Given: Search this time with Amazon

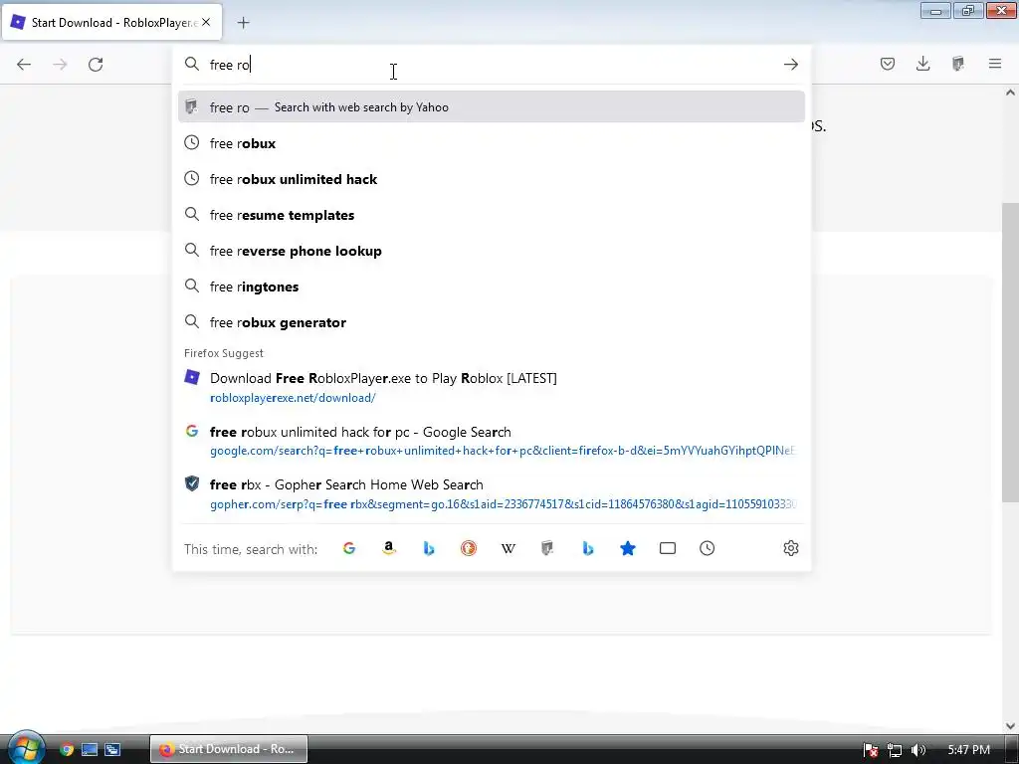Looking at the screenshot, I should tap(389, 548).
